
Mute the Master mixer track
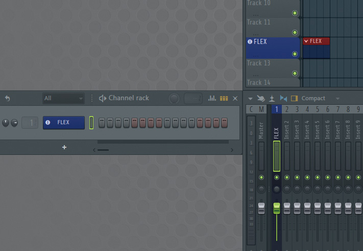[261, 177]
